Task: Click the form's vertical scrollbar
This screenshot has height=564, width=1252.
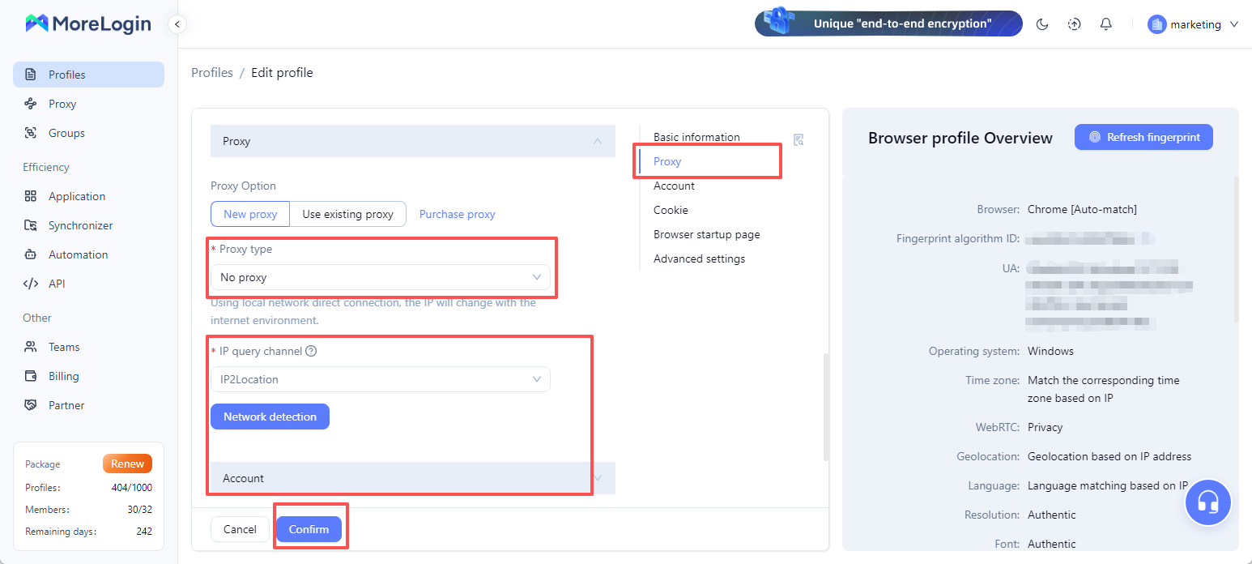Action: click(825, 407)
